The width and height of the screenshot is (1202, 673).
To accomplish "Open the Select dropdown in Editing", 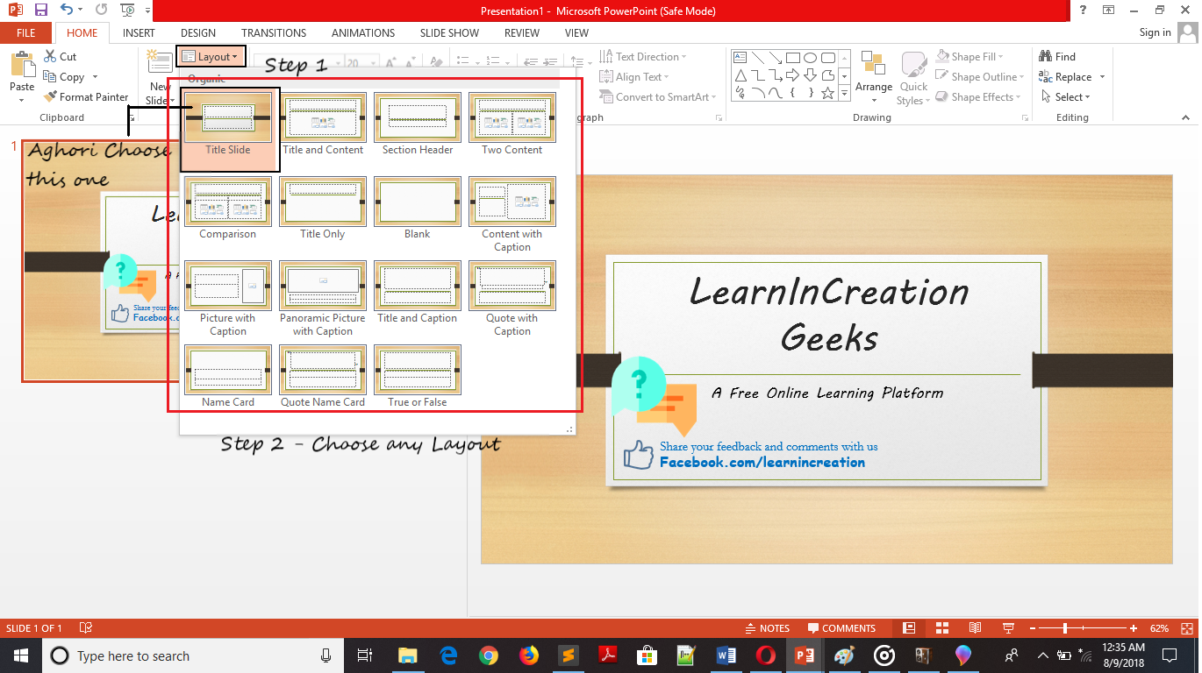I will point(1067,97).
